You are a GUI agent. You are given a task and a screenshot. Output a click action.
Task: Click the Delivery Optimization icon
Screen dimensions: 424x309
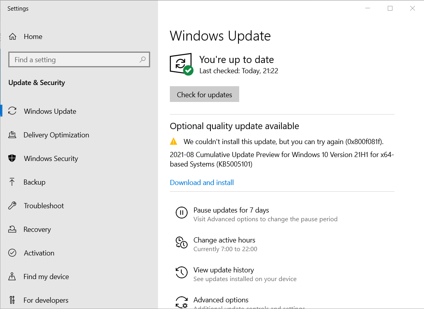click(x=12, y=135)
